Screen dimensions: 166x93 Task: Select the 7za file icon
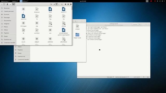(x=50, y=16)
